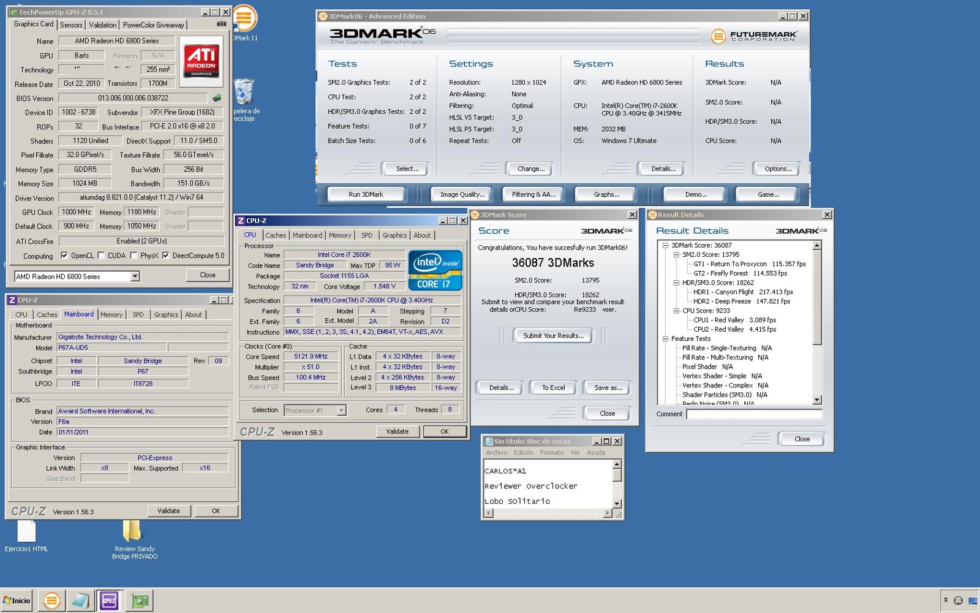Select the Recycle Bin desktop icon
This screenshot has height=613, width=980.
tap(244, 99)
